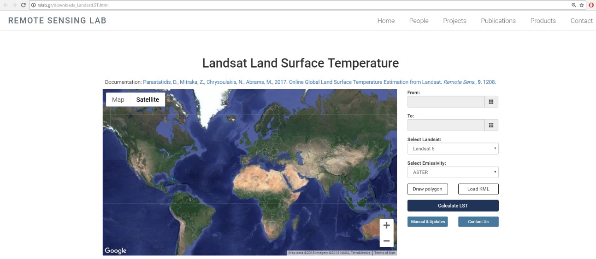
Task: Open the Parastatidis et al. documentation link
Action: pos(319,82)
